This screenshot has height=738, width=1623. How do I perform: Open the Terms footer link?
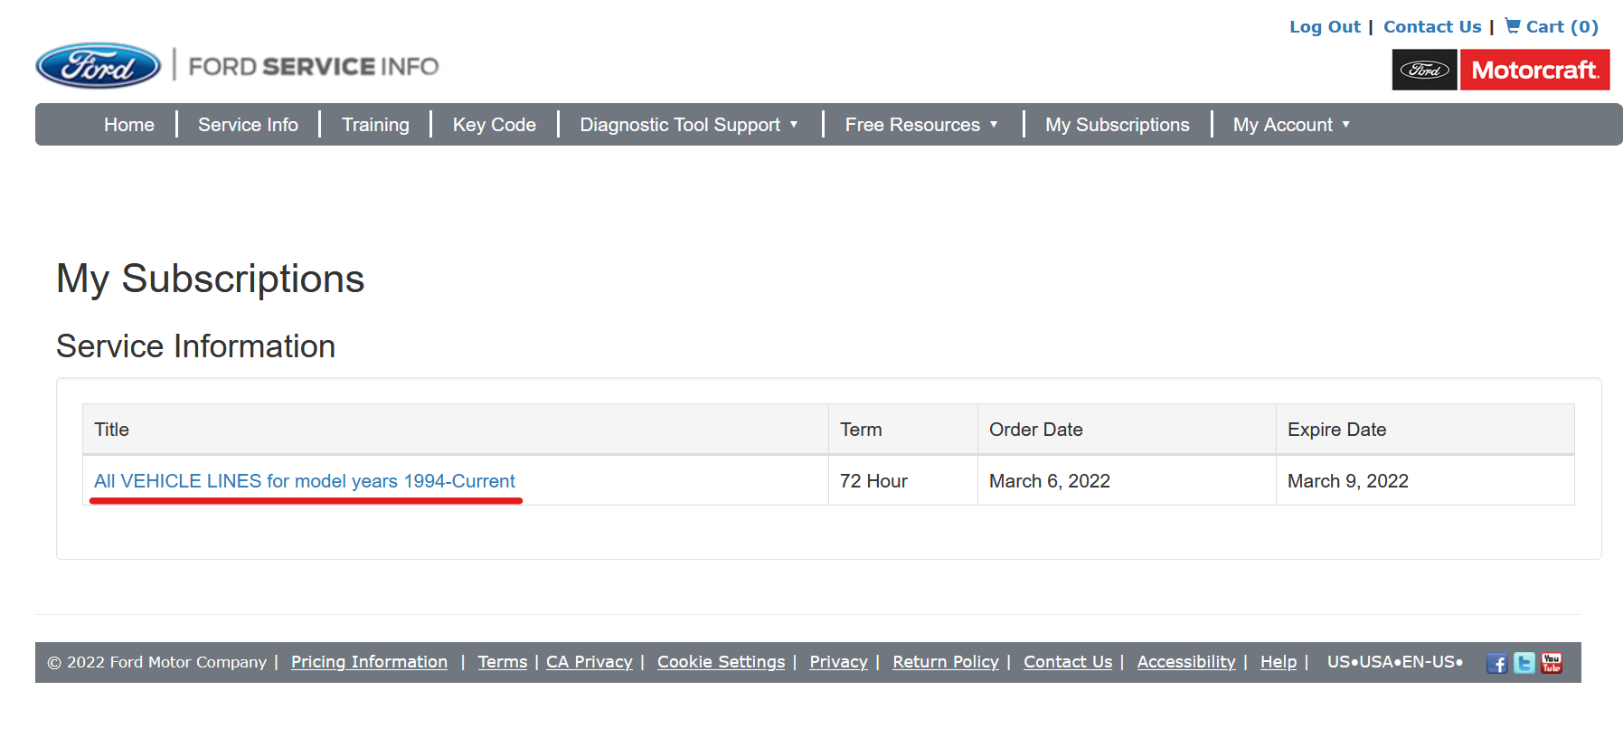503,662
